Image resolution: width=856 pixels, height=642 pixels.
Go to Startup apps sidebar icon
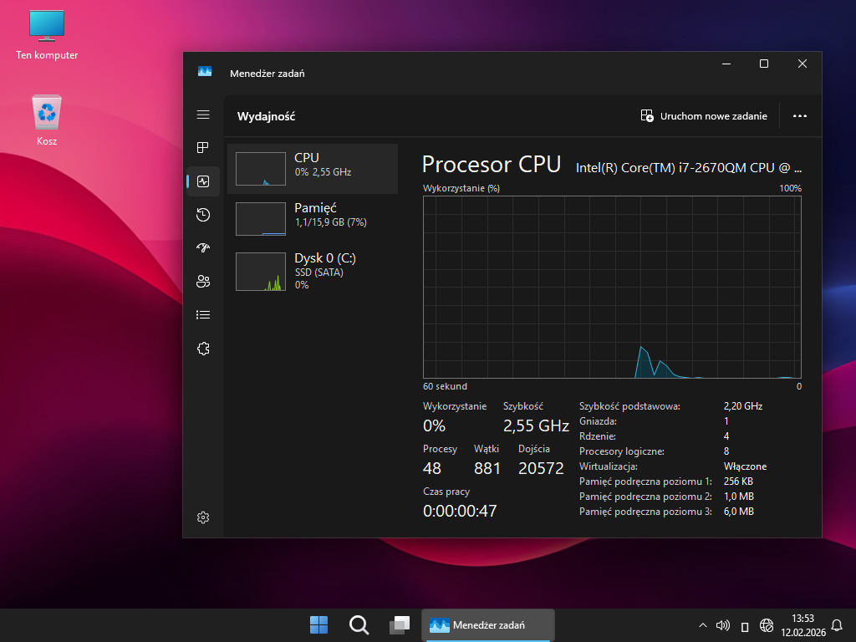[203, 248]
